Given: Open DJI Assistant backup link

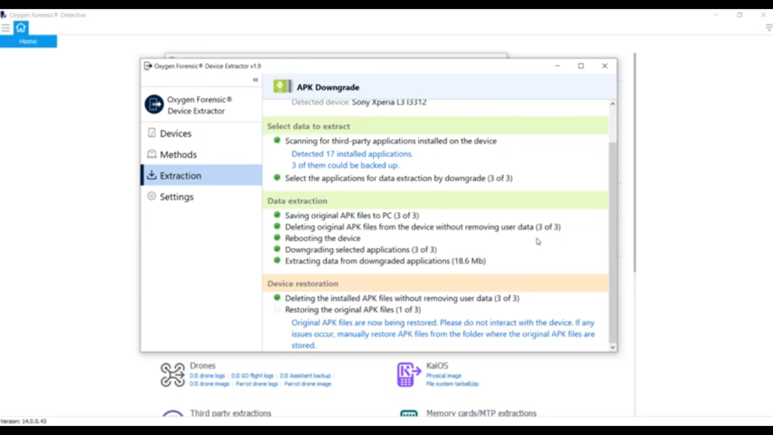Looking at the screenshot, I should (305, 376).
